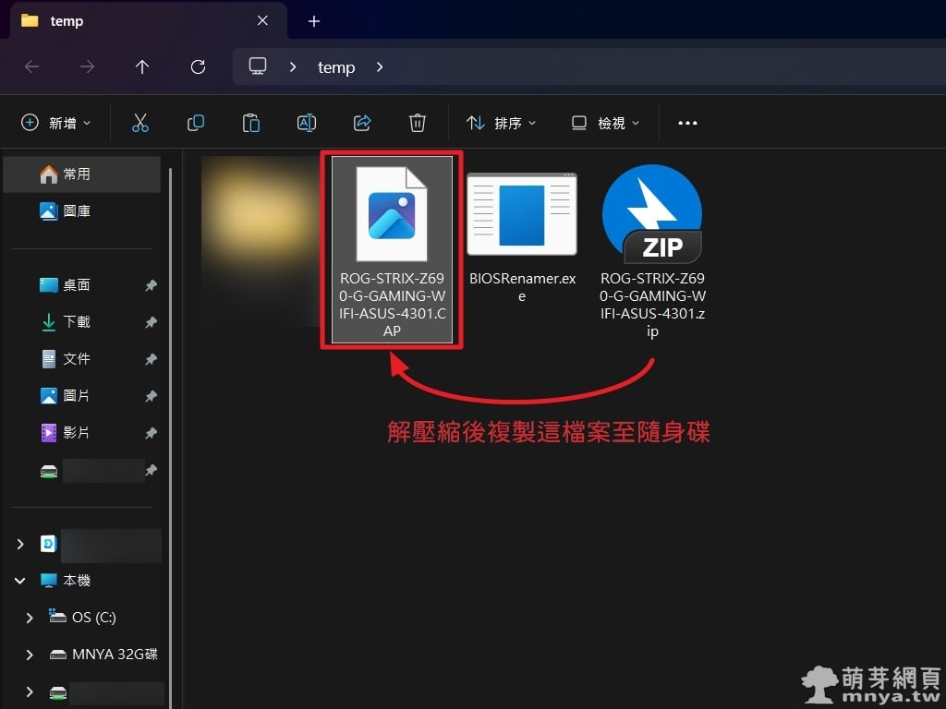Open the see more three-dots menu
Screen dimensions: 946x709
pyautogui.click(x=687, y=123)
